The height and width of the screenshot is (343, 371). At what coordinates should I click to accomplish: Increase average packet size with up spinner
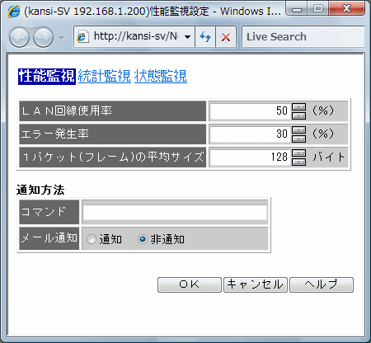[x=298, y=153]
